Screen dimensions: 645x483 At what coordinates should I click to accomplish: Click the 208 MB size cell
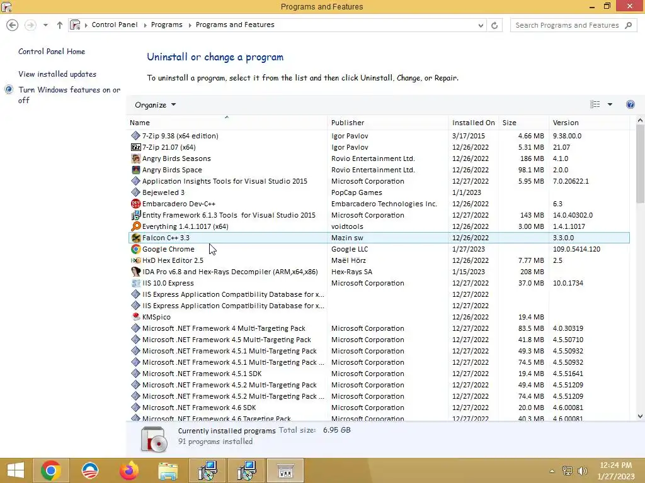(532, 272)
